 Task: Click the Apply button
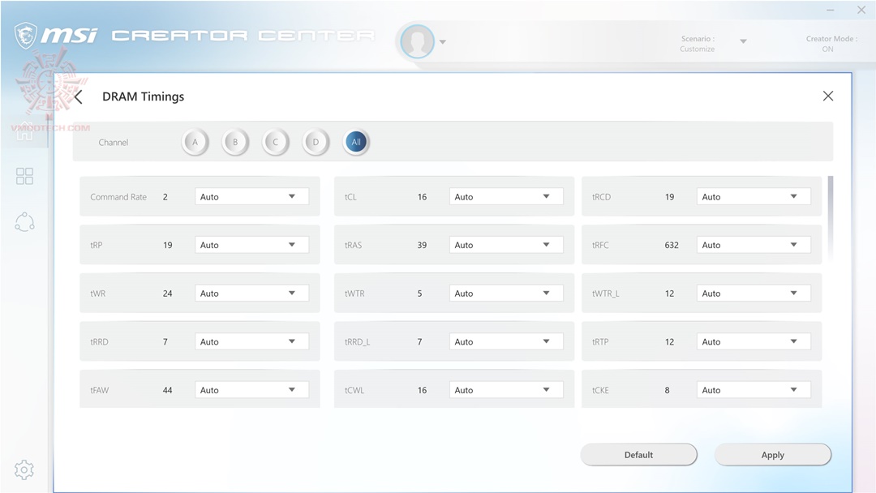tap(773, 454)
